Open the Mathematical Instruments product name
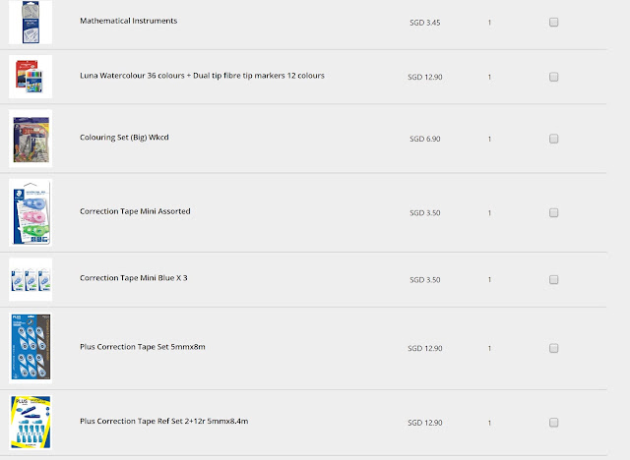630x460 pixels. pyautogui.click(x=129, y=21)
